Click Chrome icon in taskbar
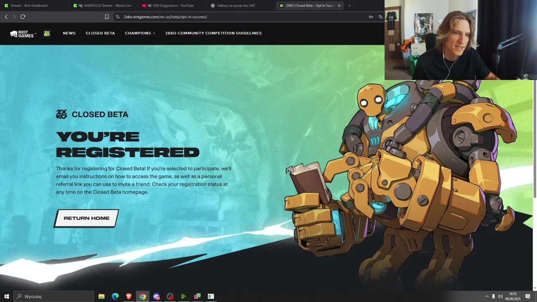Screen dimensions: 537x302 (x=143, y=296)
